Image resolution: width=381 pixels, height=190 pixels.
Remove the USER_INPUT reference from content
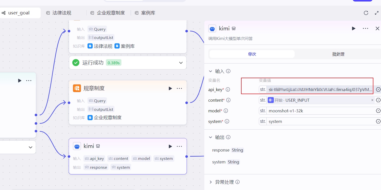tap(372, 100)
